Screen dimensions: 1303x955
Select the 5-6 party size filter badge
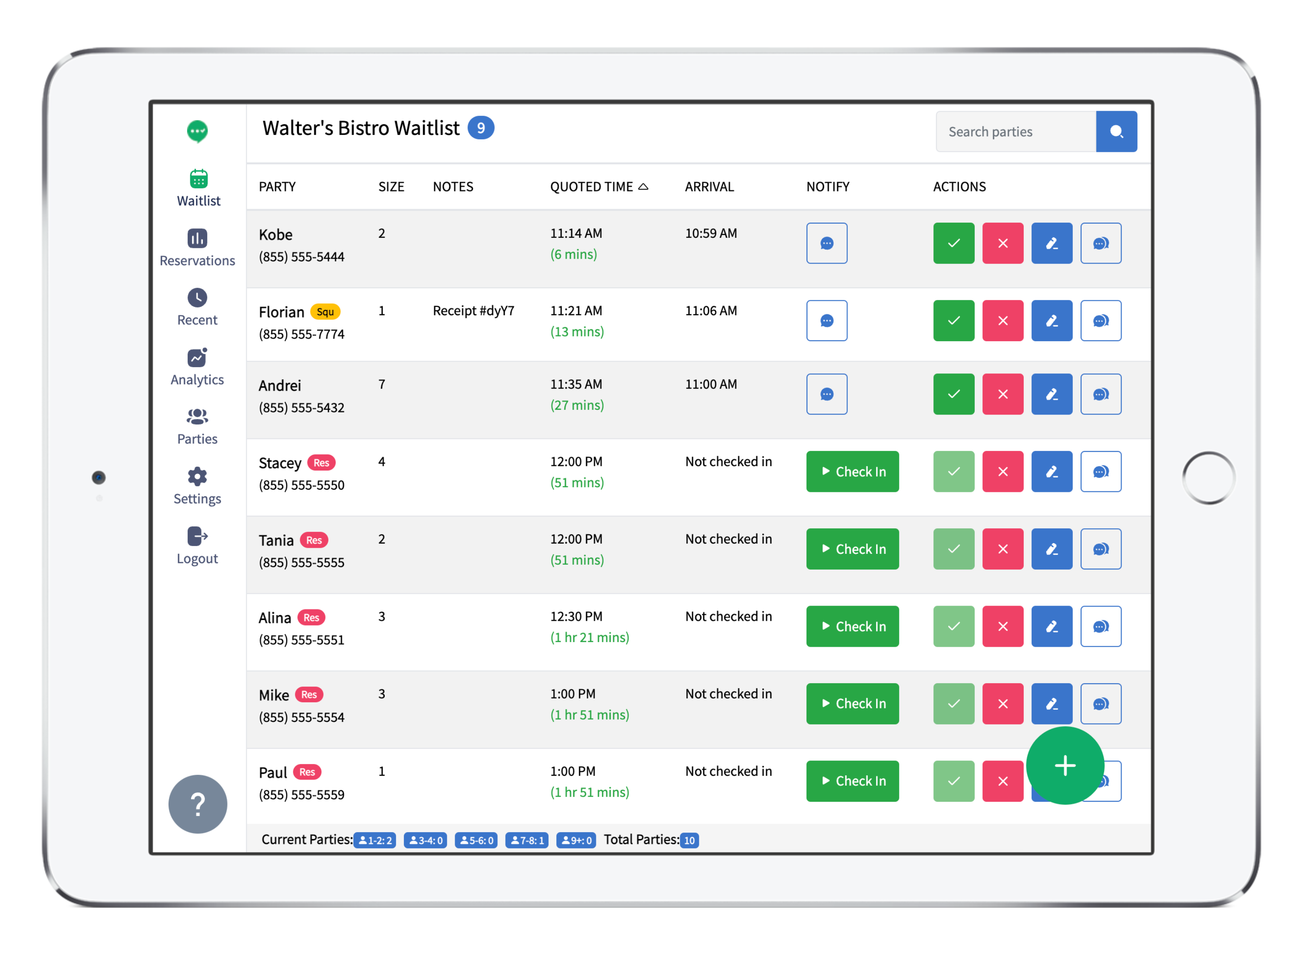coord(476,840)
